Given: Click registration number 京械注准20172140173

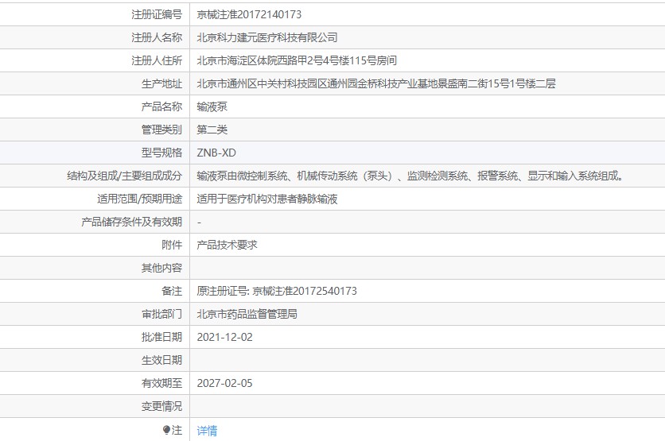Looking at the screenshot, I should 249,14.
